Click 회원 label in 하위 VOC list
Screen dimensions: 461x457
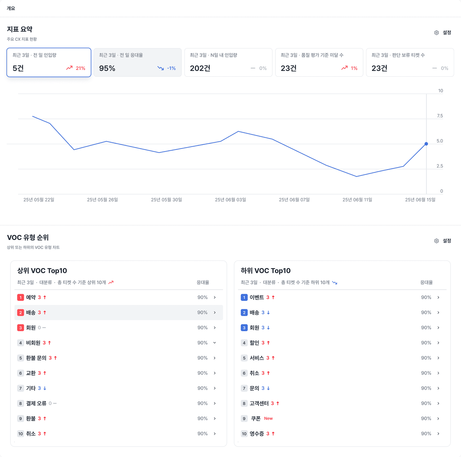(255, 328)
